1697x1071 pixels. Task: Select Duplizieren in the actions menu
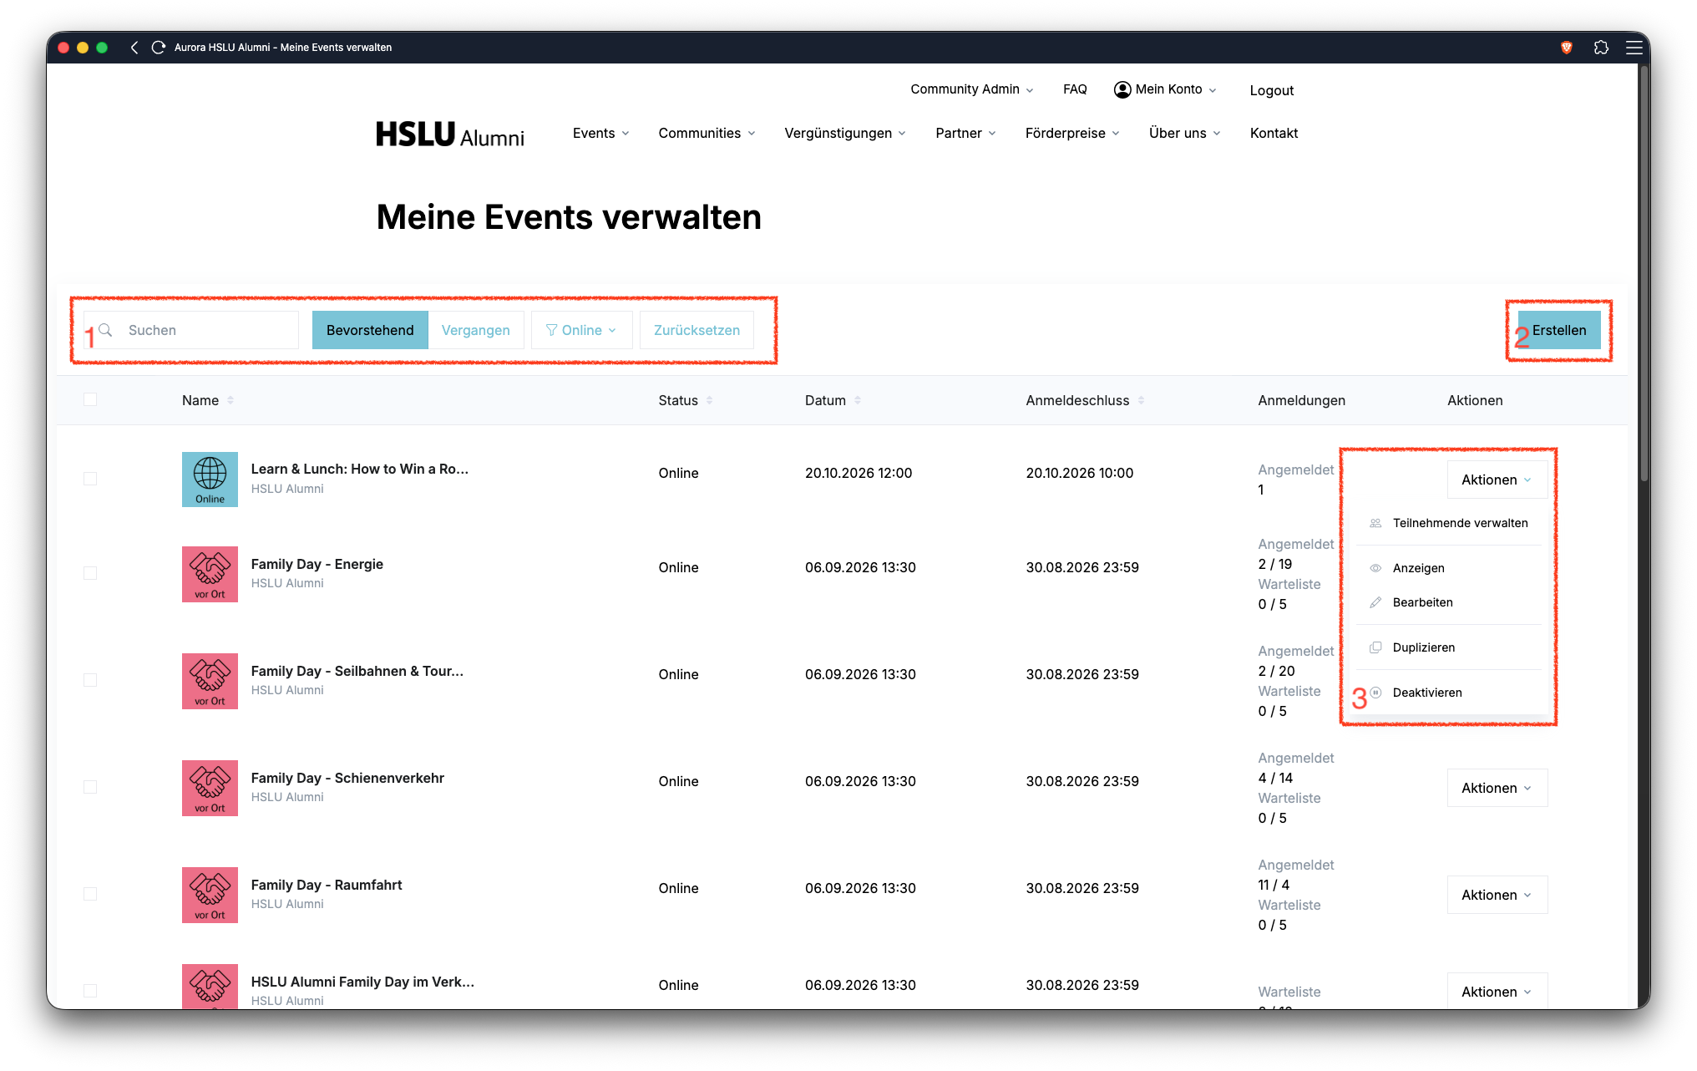pyautogui.click(x=1449, y=647)
